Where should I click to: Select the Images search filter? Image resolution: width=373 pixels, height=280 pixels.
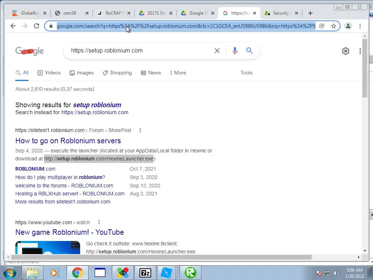(82, 73)
